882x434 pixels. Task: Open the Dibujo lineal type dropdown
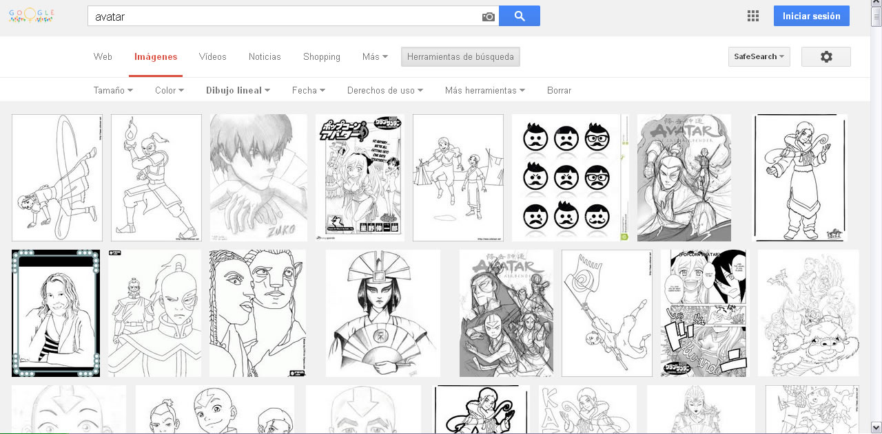tap(238, 91)
